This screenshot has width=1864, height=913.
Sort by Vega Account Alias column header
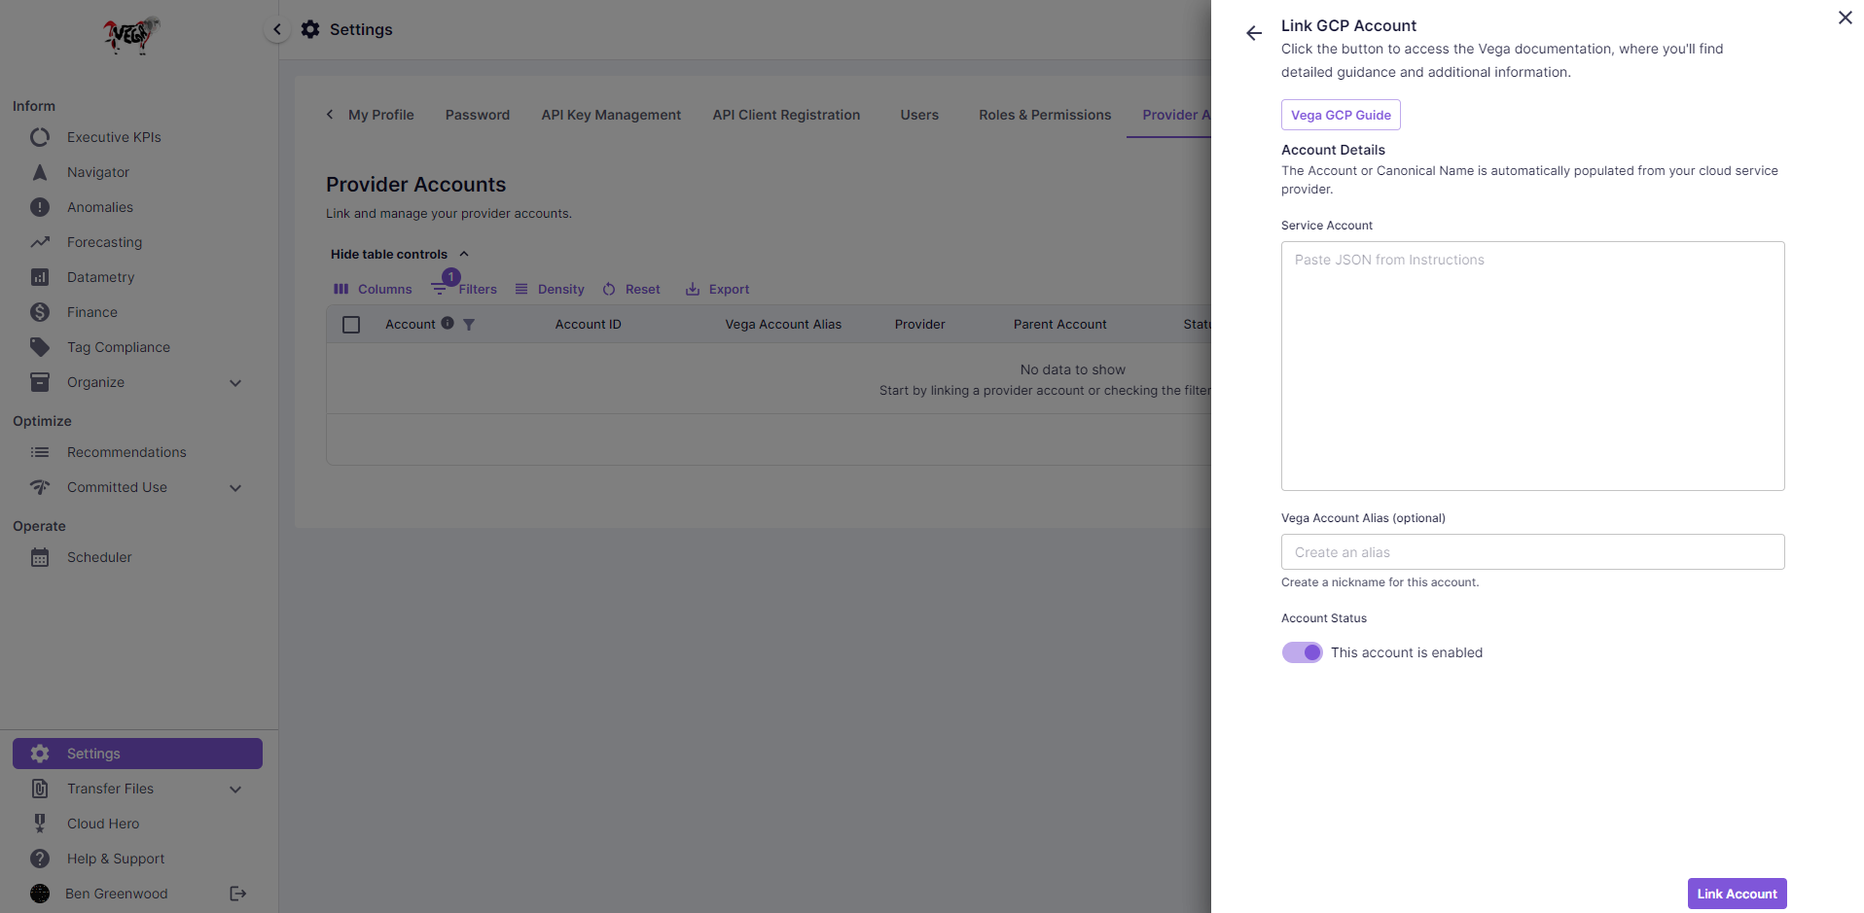[783, 325]
